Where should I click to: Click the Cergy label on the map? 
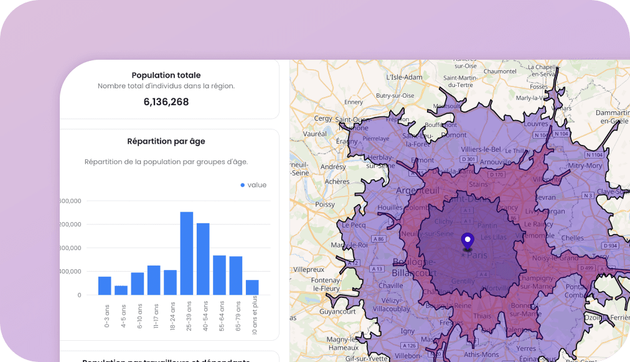(x=323, y=118)
